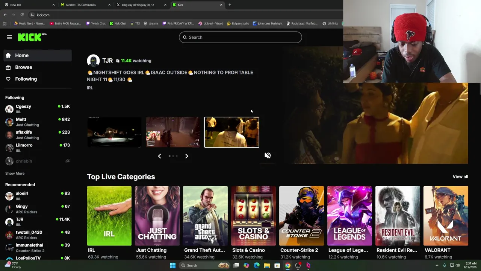The image size is (481, 271).
Task: Click twotall_0420 avatar in Recommended
Action: coord(9,235)
